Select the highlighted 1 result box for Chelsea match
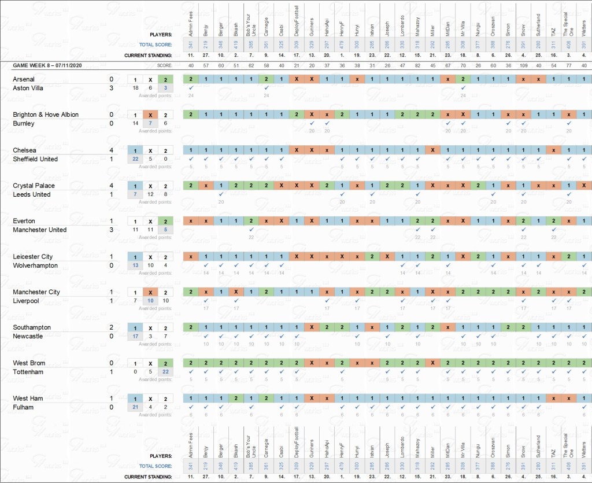Screen dimensions: 592x483 (x=135, y=150)
